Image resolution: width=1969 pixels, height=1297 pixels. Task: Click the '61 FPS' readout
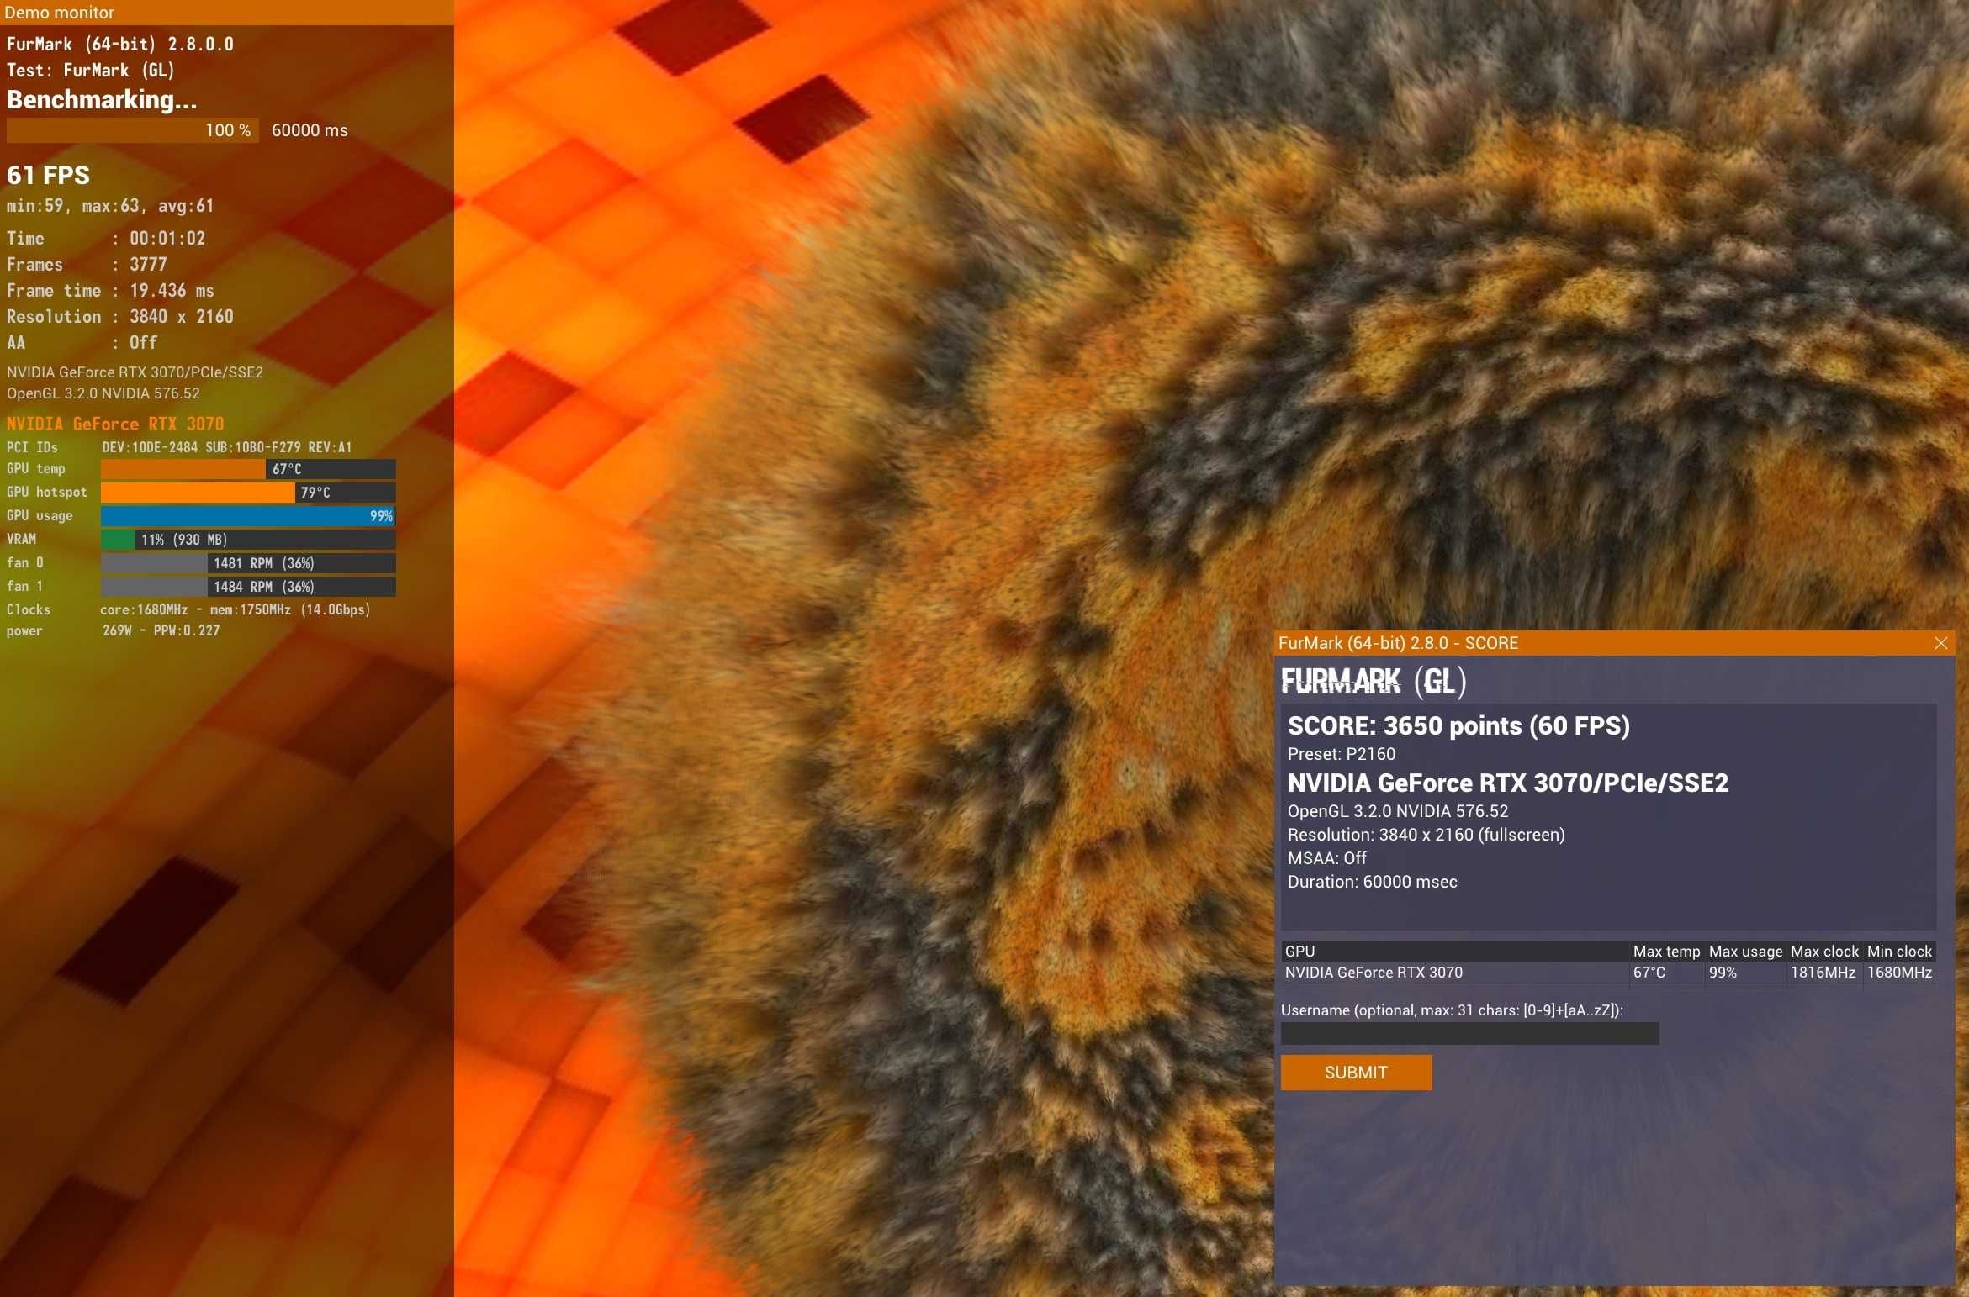(x=48, y=175)
